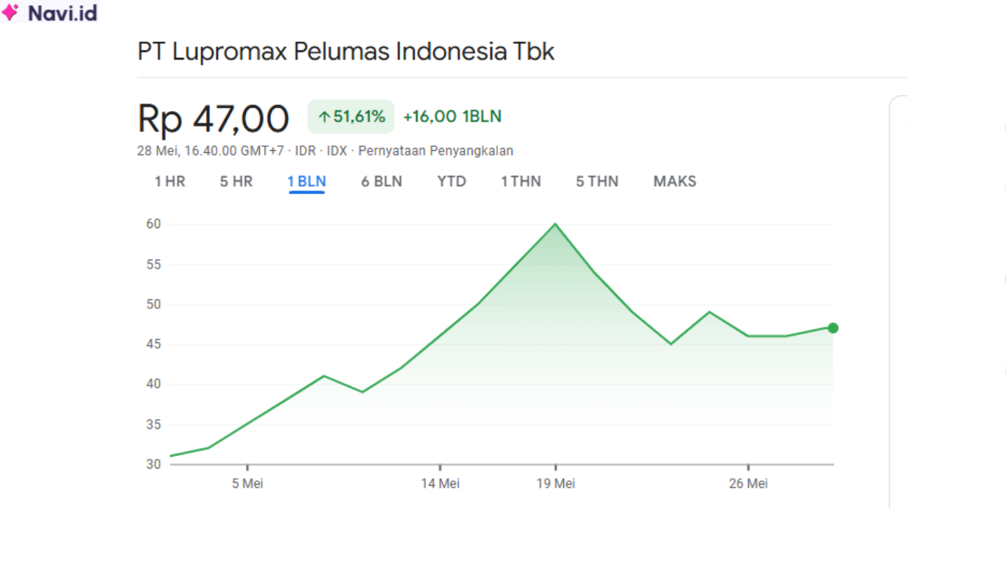Click the 26 Mei axis label

point(749,483)
